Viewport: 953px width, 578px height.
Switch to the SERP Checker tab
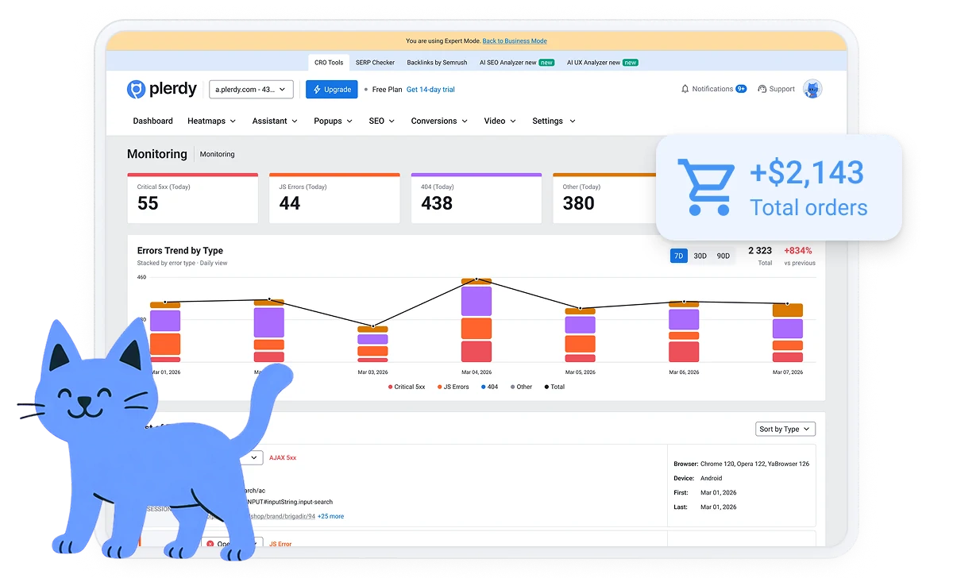[375, 62]
